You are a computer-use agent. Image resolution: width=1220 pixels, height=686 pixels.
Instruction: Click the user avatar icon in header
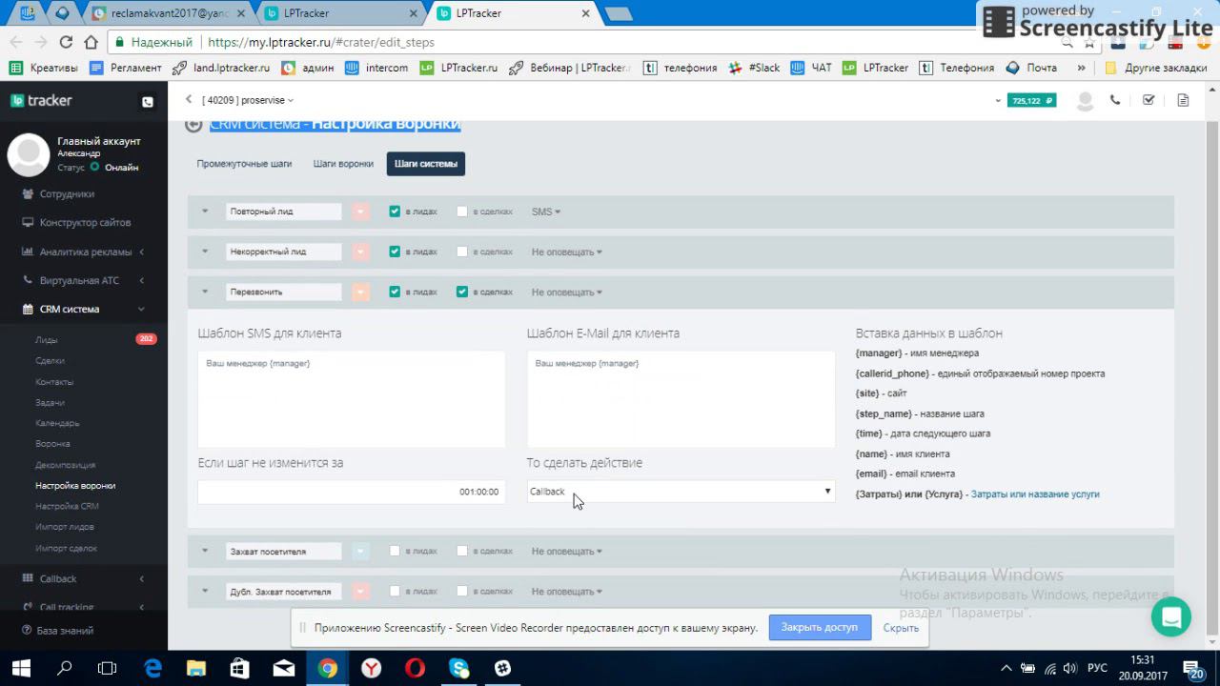pos(1084,101)
